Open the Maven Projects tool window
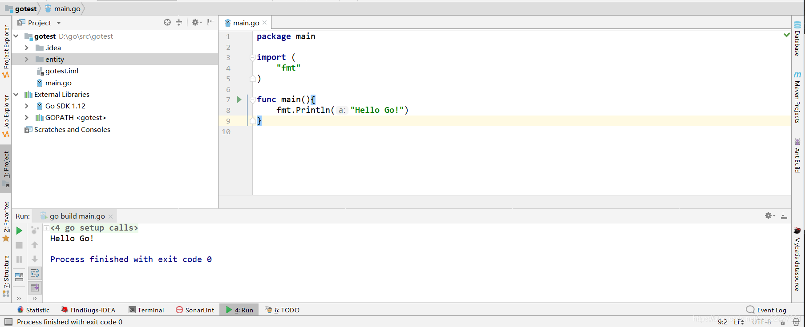The height and width of the screenshot is (327, 805). tap(797, 98)
